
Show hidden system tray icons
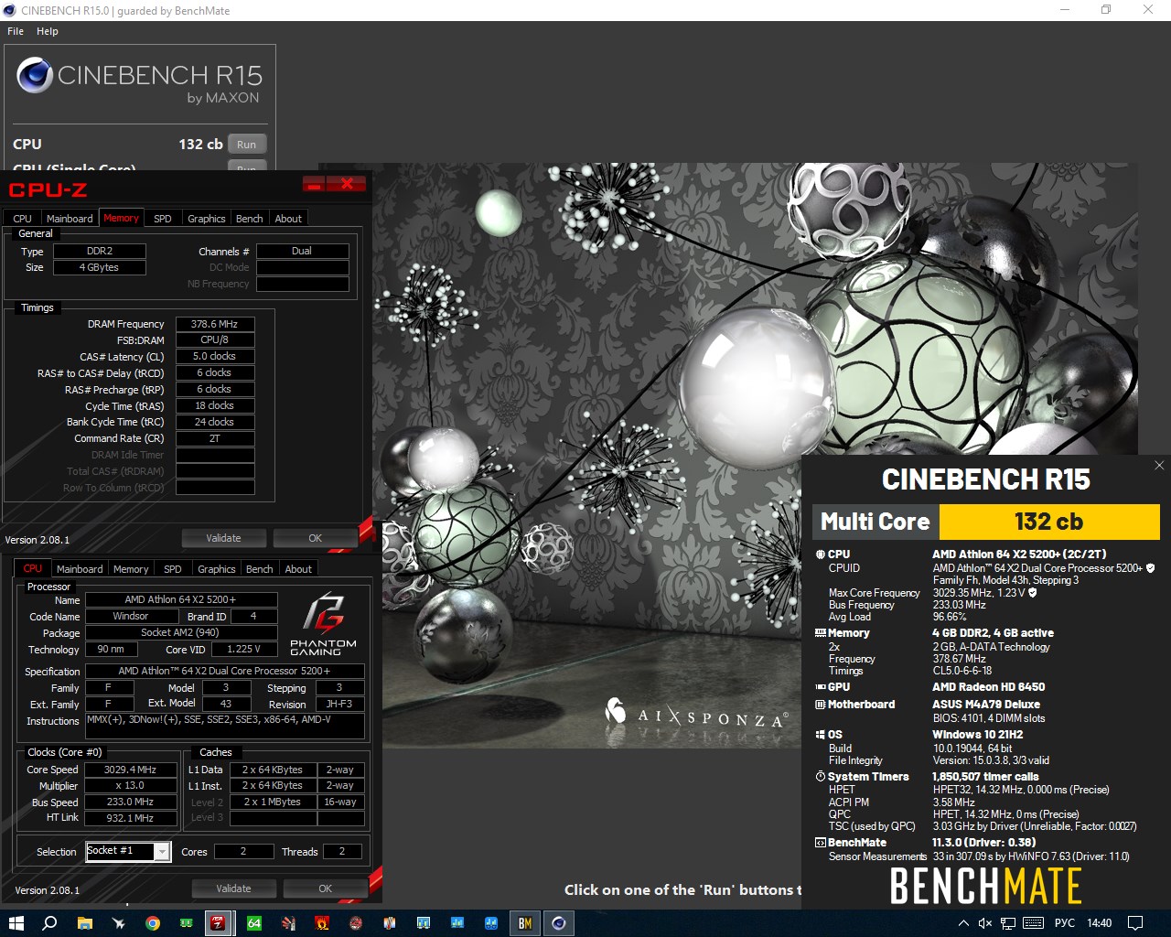(x=963, y=923)
